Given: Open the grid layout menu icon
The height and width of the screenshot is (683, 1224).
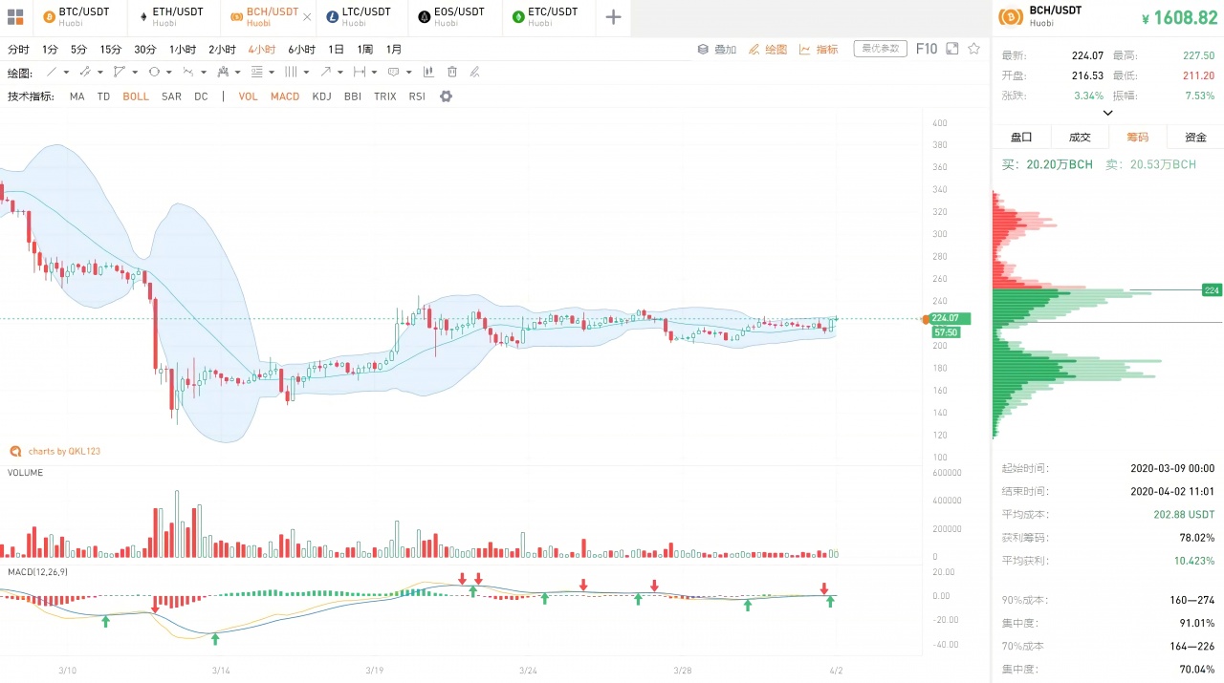Looking at the screenshot, I should 15,17.
